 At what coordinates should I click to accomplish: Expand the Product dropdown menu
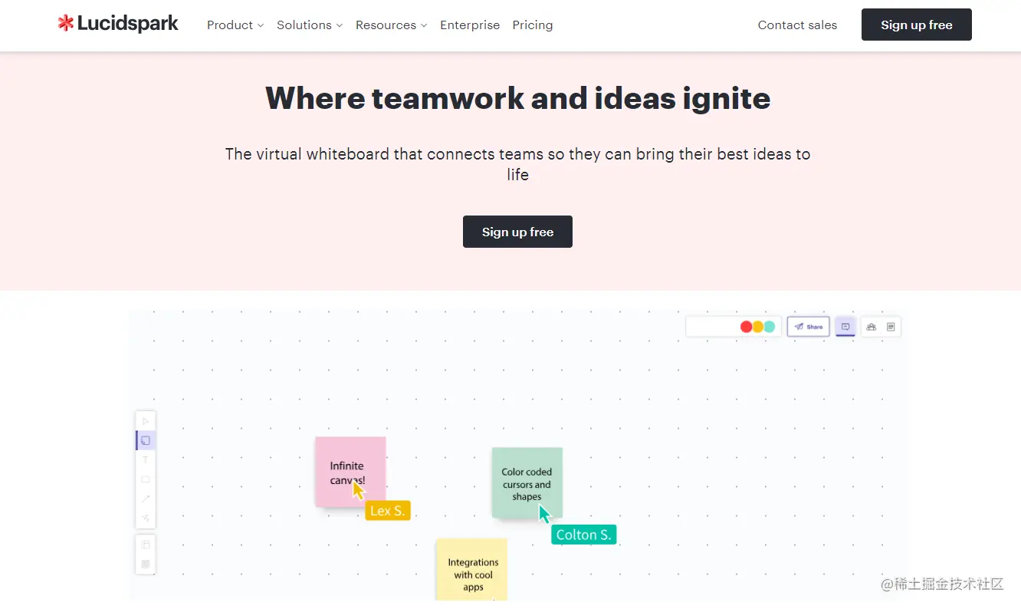[235, 25]
